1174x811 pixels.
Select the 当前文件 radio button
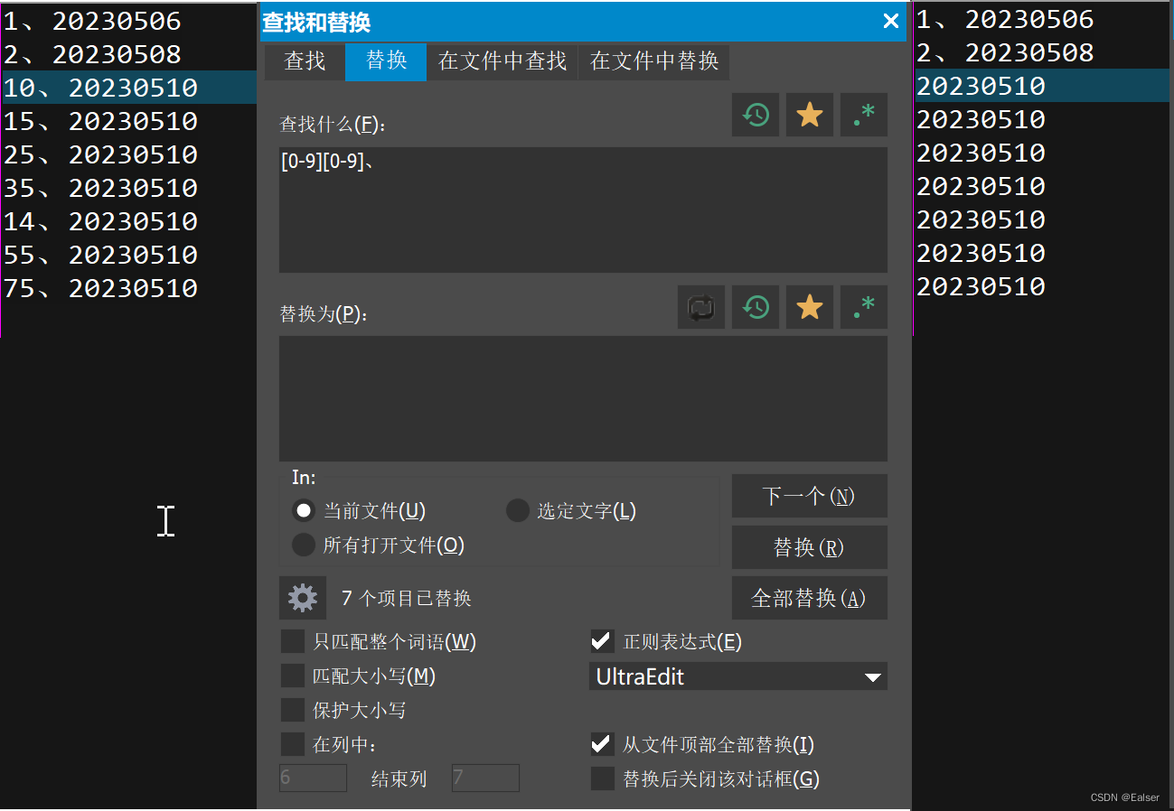coord(304,511)
